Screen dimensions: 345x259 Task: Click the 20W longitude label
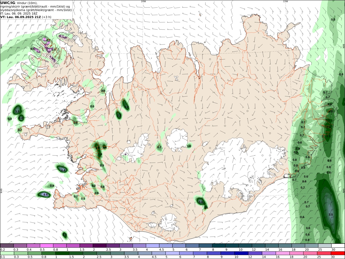(x=143, y=1)
